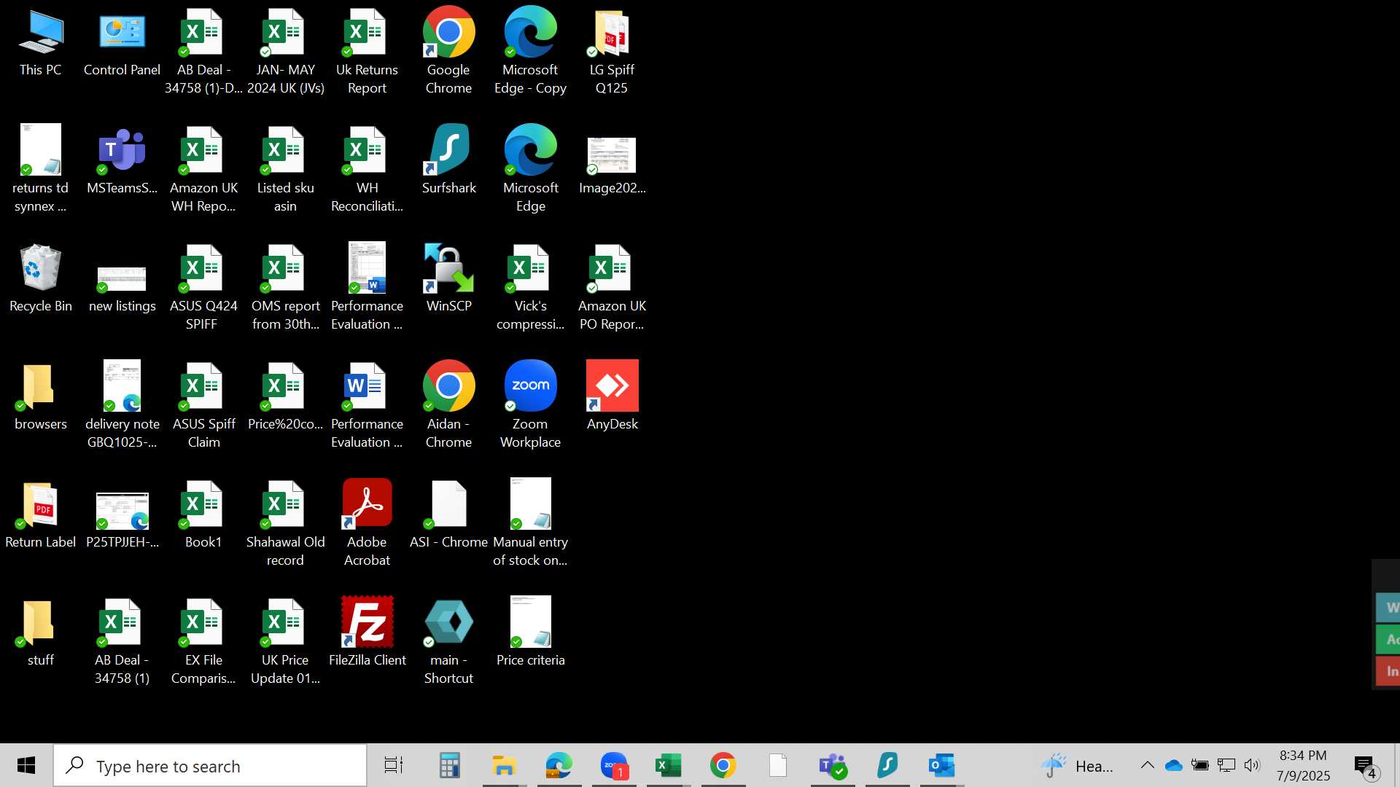Select LG Spiff Q125 folder
Viewport: 1400px width, 787px height.
[612, 52]
